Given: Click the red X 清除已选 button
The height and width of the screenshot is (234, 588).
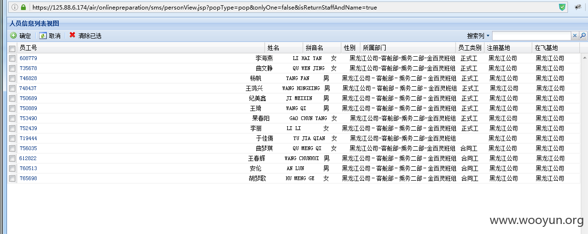Looking at the screenshot, I should 85,36.
